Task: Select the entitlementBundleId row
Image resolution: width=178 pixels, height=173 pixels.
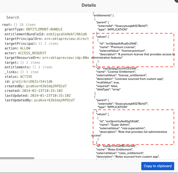Action: click(x=45, y=34)
